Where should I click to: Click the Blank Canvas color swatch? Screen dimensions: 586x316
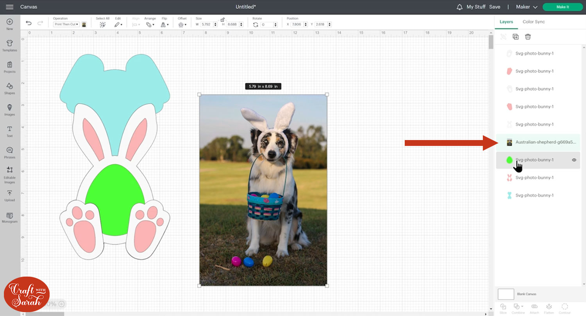[506, 294]
